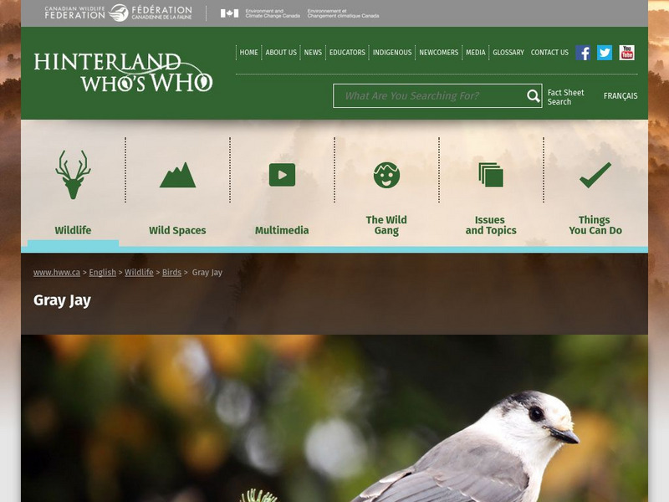Click the Multimedia play button icon
This screenshot has height=502, width=669.
pyautogui.click(x=282, y=175)
